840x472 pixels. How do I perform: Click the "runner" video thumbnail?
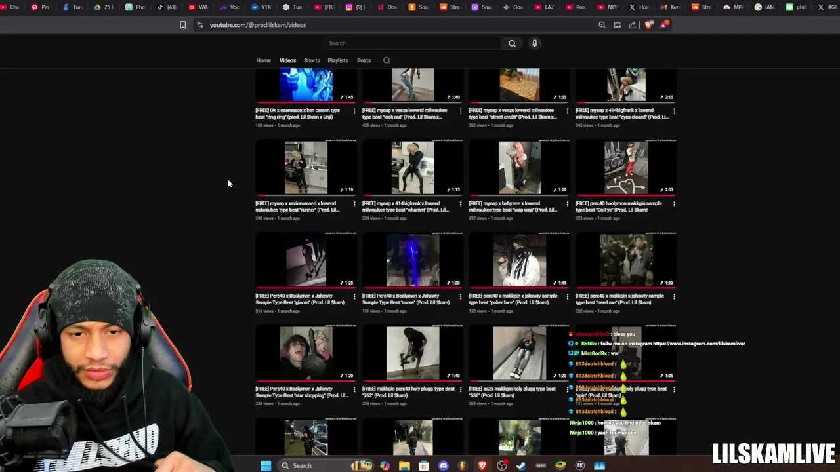tap(306, 167)
